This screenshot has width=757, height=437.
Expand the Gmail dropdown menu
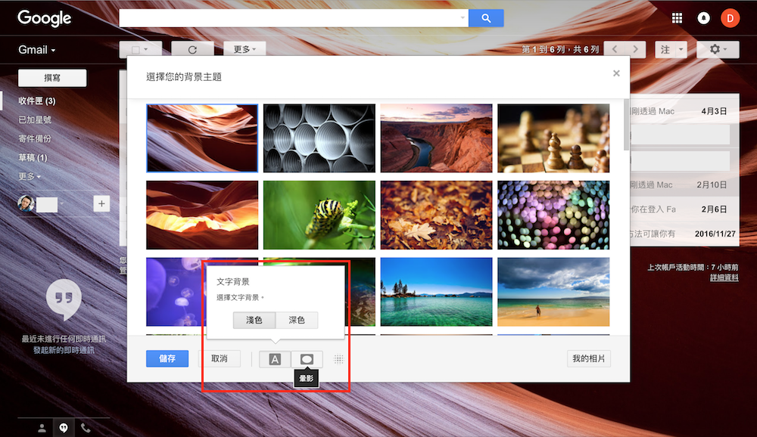coord(36,50)
